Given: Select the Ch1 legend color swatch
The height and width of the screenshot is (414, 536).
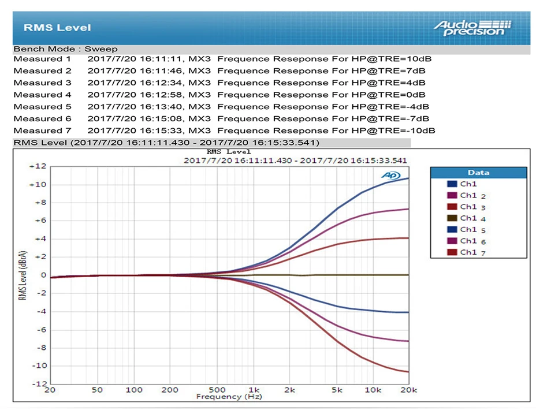Looking at the screenshot, I should (452, 184).
